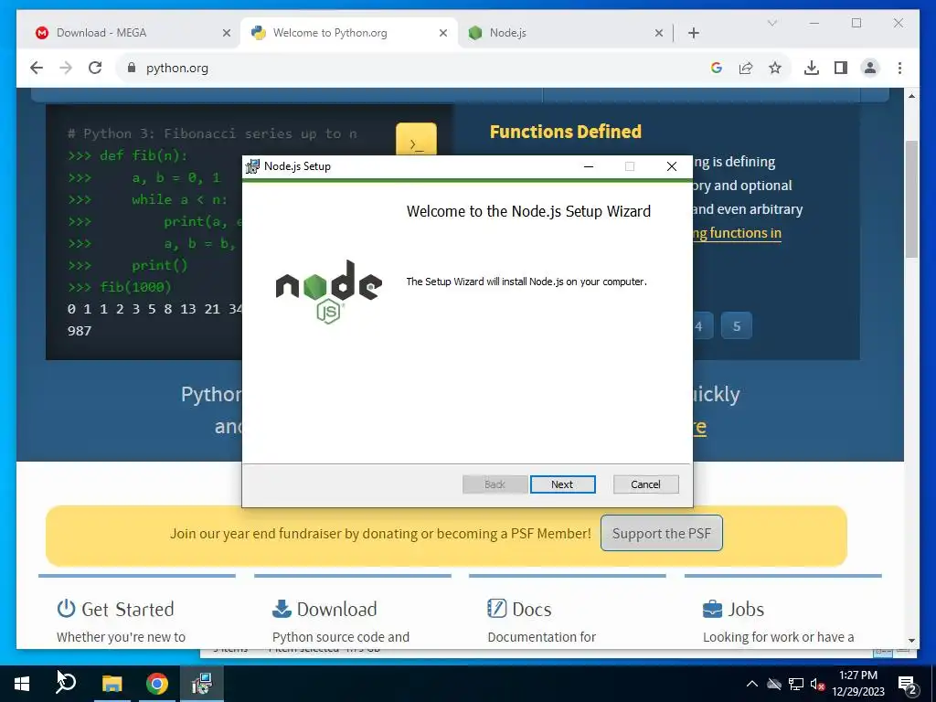Screen dimensions: 936x702
Task: Click the Download arrow icon on python.org
Action: click(282, 609)
